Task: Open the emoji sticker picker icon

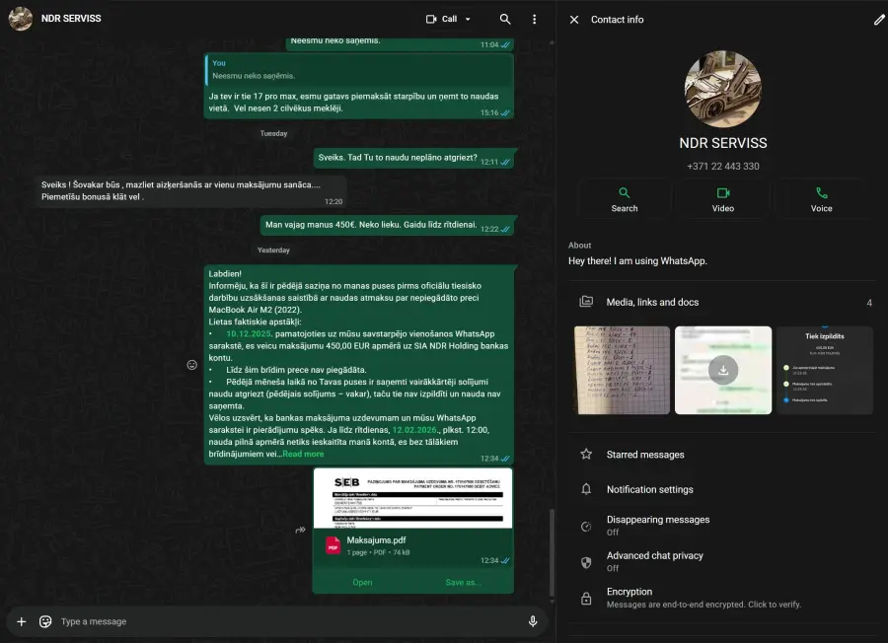Action: tap(45, 621)
